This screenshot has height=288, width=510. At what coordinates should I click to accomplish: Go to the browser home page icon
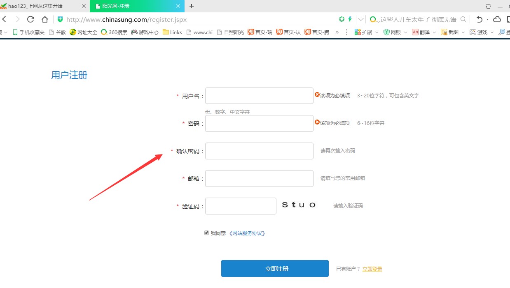(45, 19)
